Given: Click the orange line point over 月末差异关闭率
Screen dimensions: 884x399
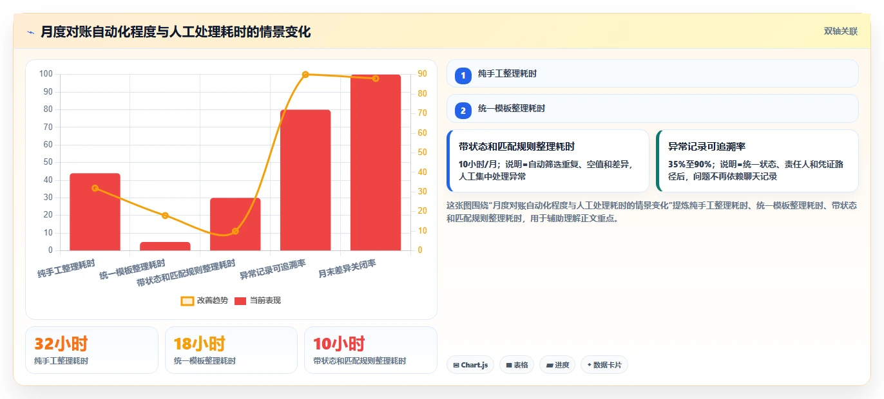Looking at the screenshot, I should (376, 79).
